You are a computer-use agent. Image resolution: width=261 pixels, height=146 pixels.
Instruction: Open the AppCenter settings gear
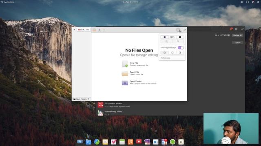pyautogui.click(x=236, y=29)
